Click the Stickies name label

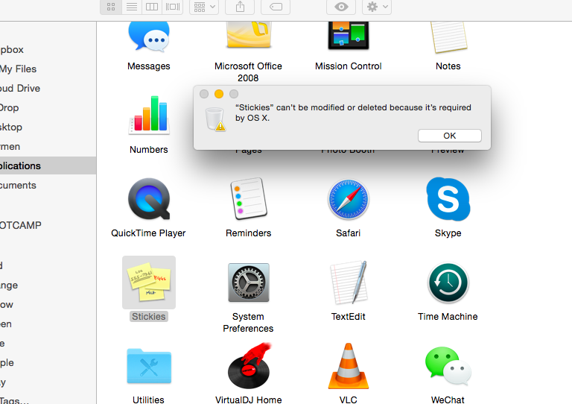click(149, 316)
